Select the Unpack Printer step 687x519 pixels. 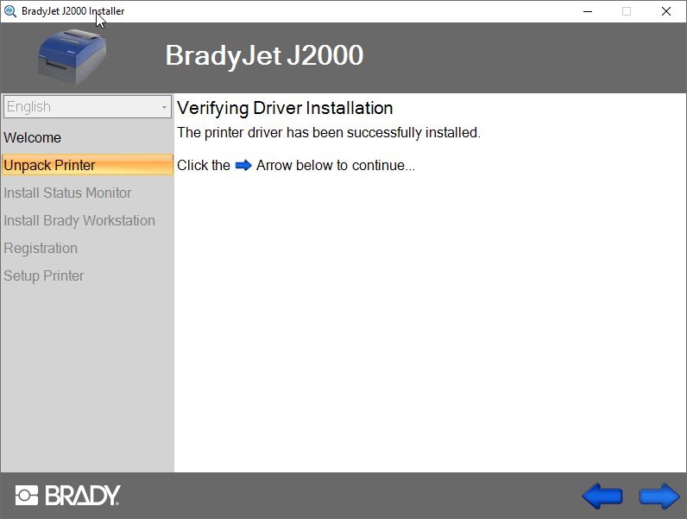(87, 165)
